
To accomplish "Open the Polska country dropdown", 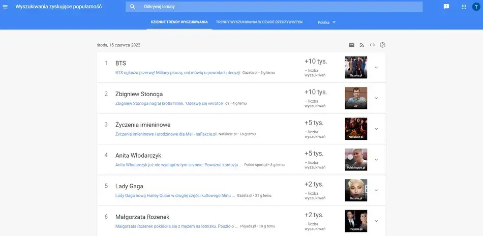I will [x=326, y=22].
